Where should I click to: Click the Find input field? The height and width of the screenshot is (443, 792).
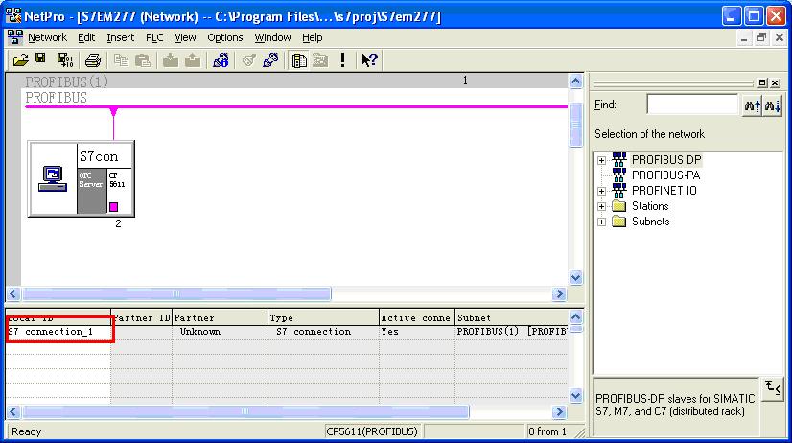(x=692, y=105)
